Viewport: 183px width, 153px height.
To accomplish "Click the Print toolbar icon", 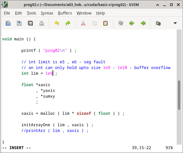I will [x=41, y=23].
